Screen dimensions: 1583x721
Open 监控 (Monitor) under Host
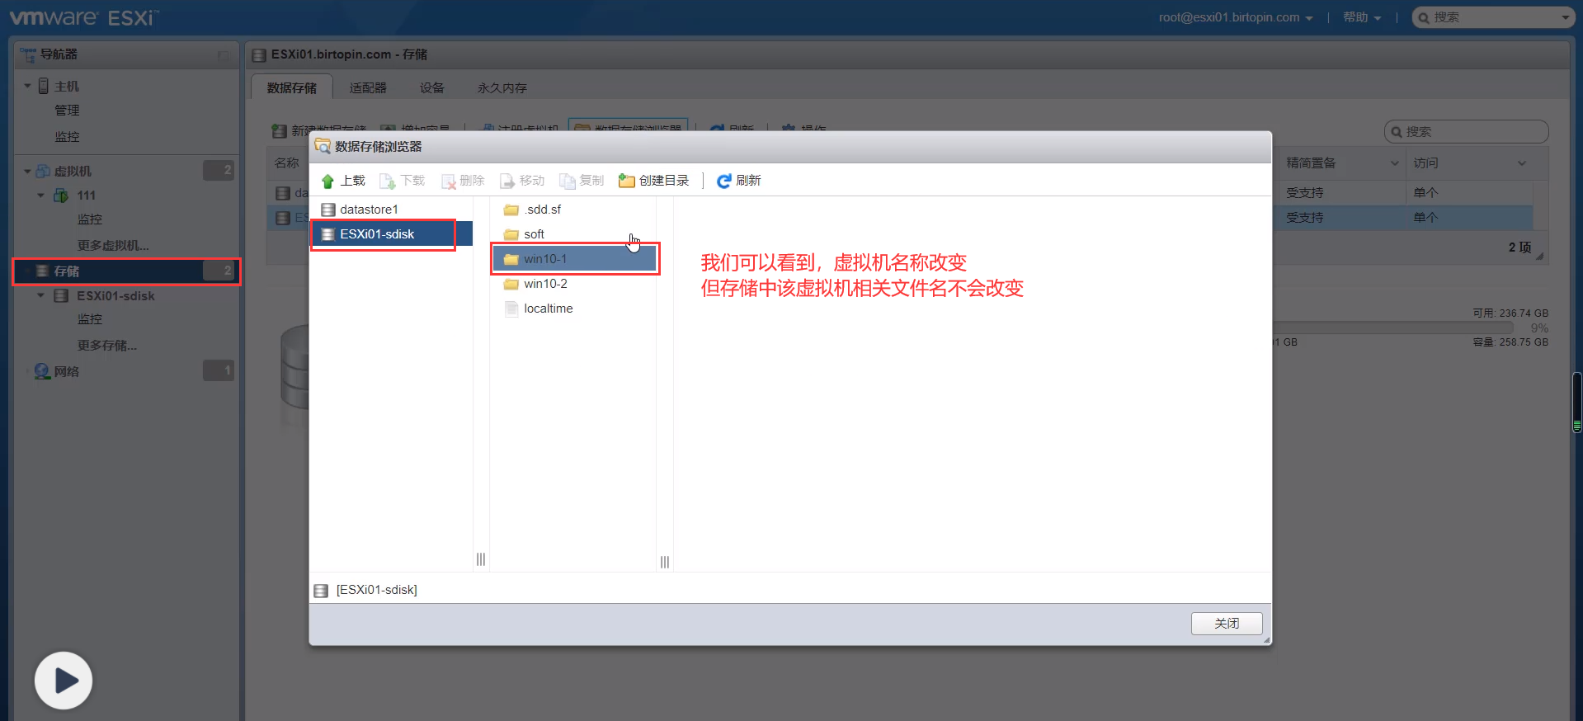(67, 137)
